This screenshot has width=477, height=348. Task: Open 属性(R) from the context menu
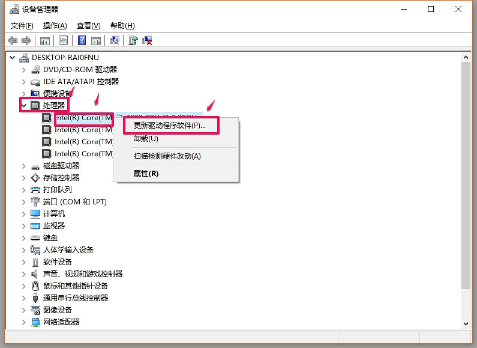point(146,174)
